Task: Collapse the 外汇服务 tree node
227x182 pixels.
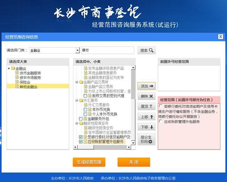Action: [x=77, y=100]
